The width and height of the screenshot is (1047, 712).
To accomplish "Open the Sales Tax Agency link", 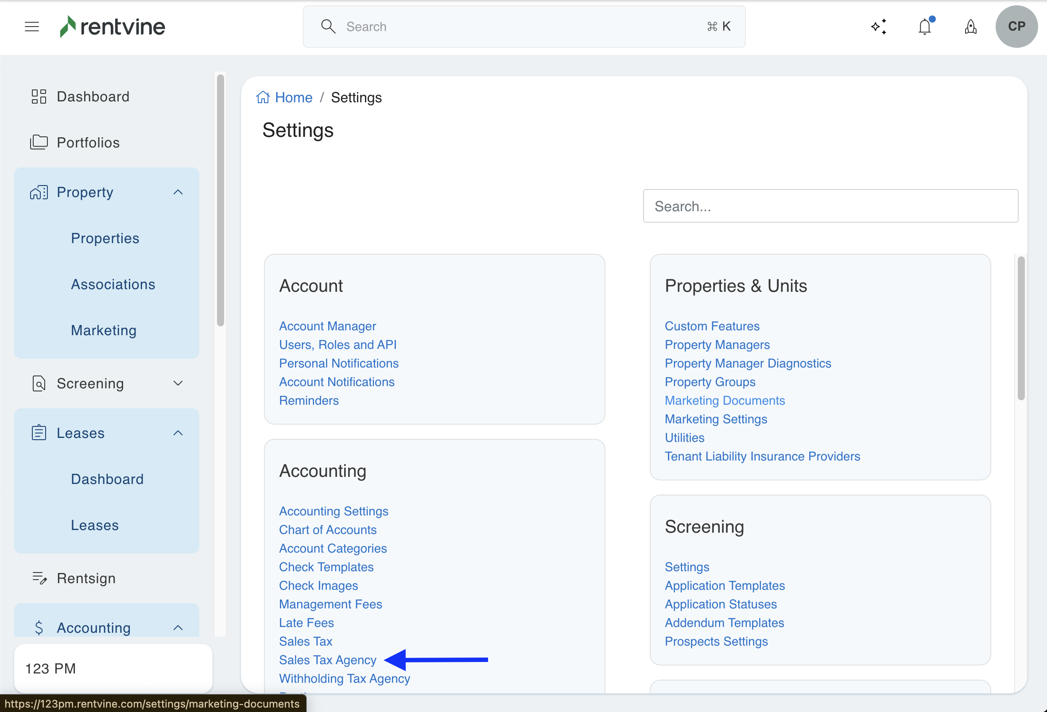I will 328,660.
